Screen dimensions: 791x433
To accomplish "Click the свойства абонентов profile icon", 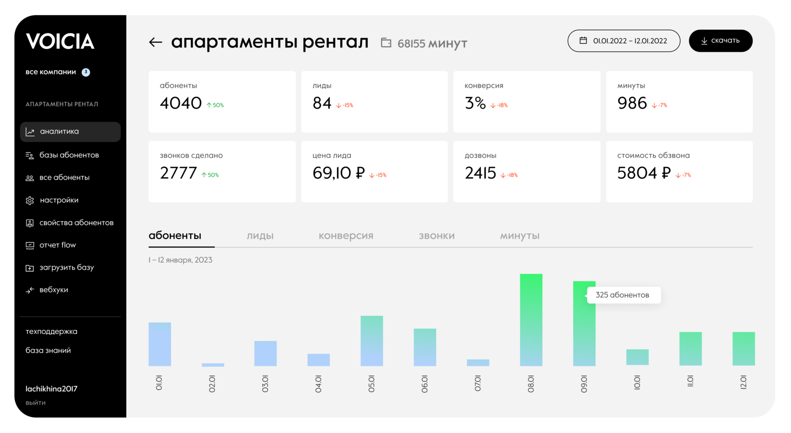I will point(30,223).
